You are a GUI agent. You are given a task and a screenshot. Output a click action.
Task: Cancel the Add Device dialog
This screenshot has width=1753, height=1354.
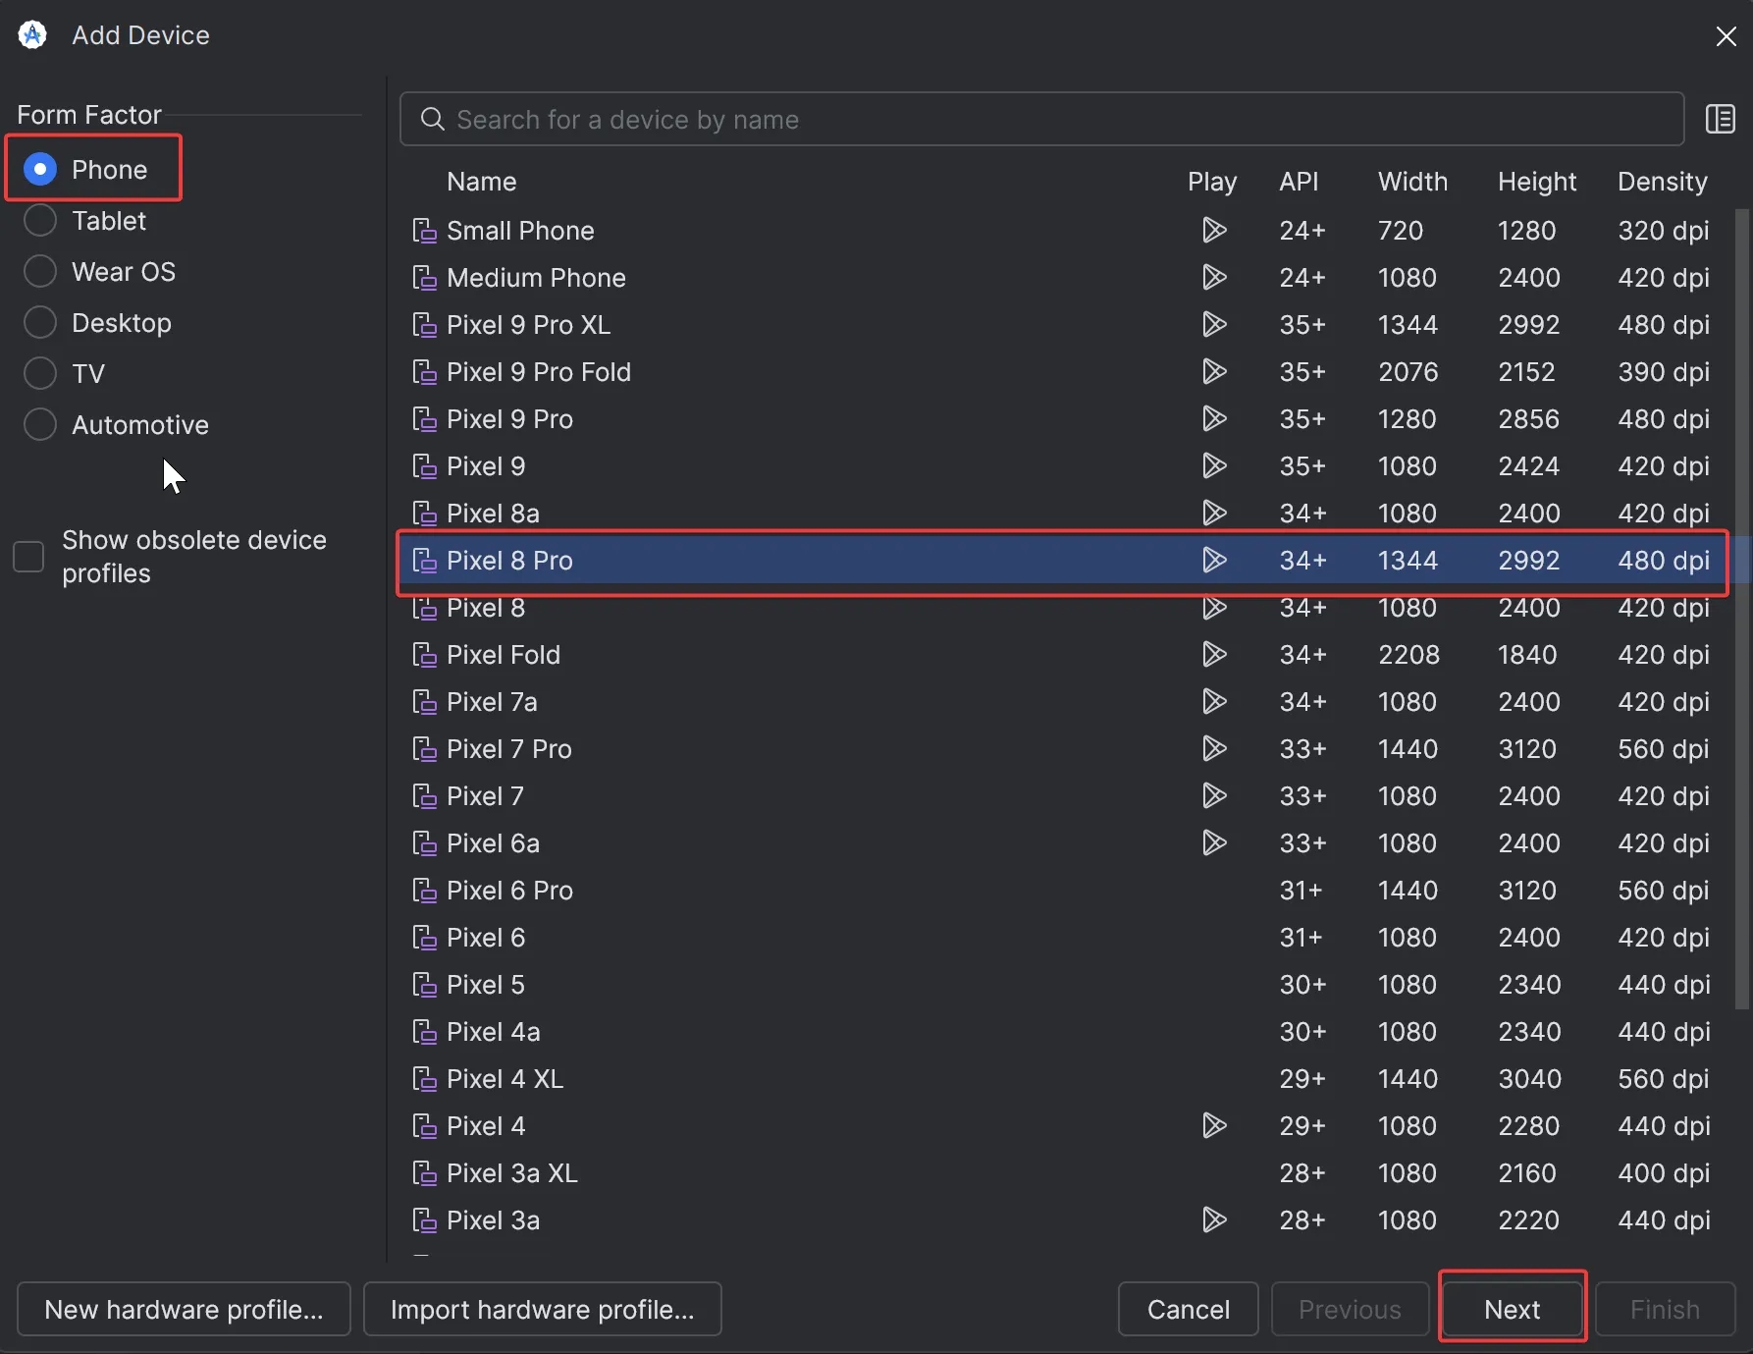[x=1189, y=1309]
